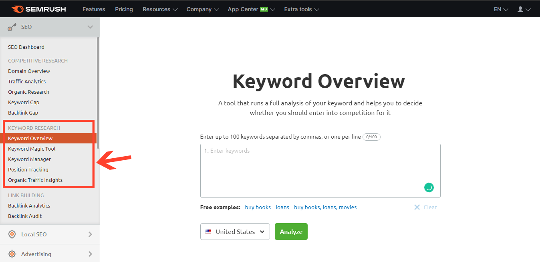The width and height of the screenshot is (540, 262).
Task: Open the EN language selector
Action: pos(501,9)
